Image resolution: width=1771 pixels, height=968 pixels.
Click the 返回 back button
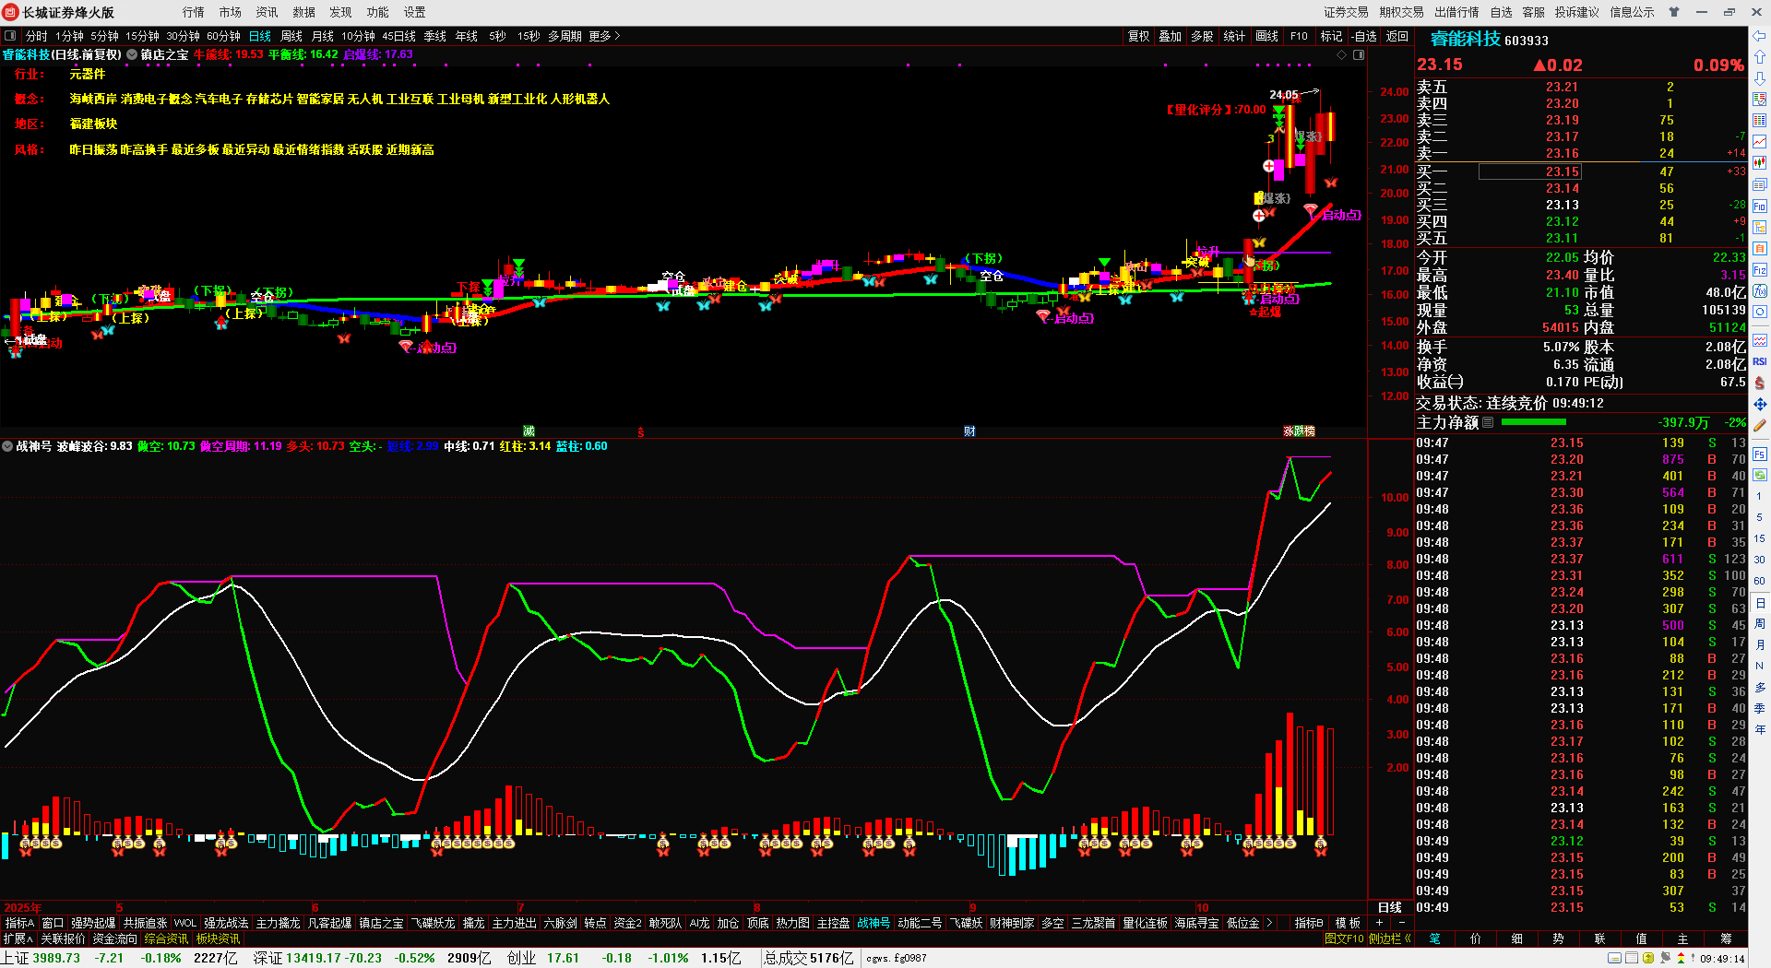pyautogui.click(x=1397, y=36)
